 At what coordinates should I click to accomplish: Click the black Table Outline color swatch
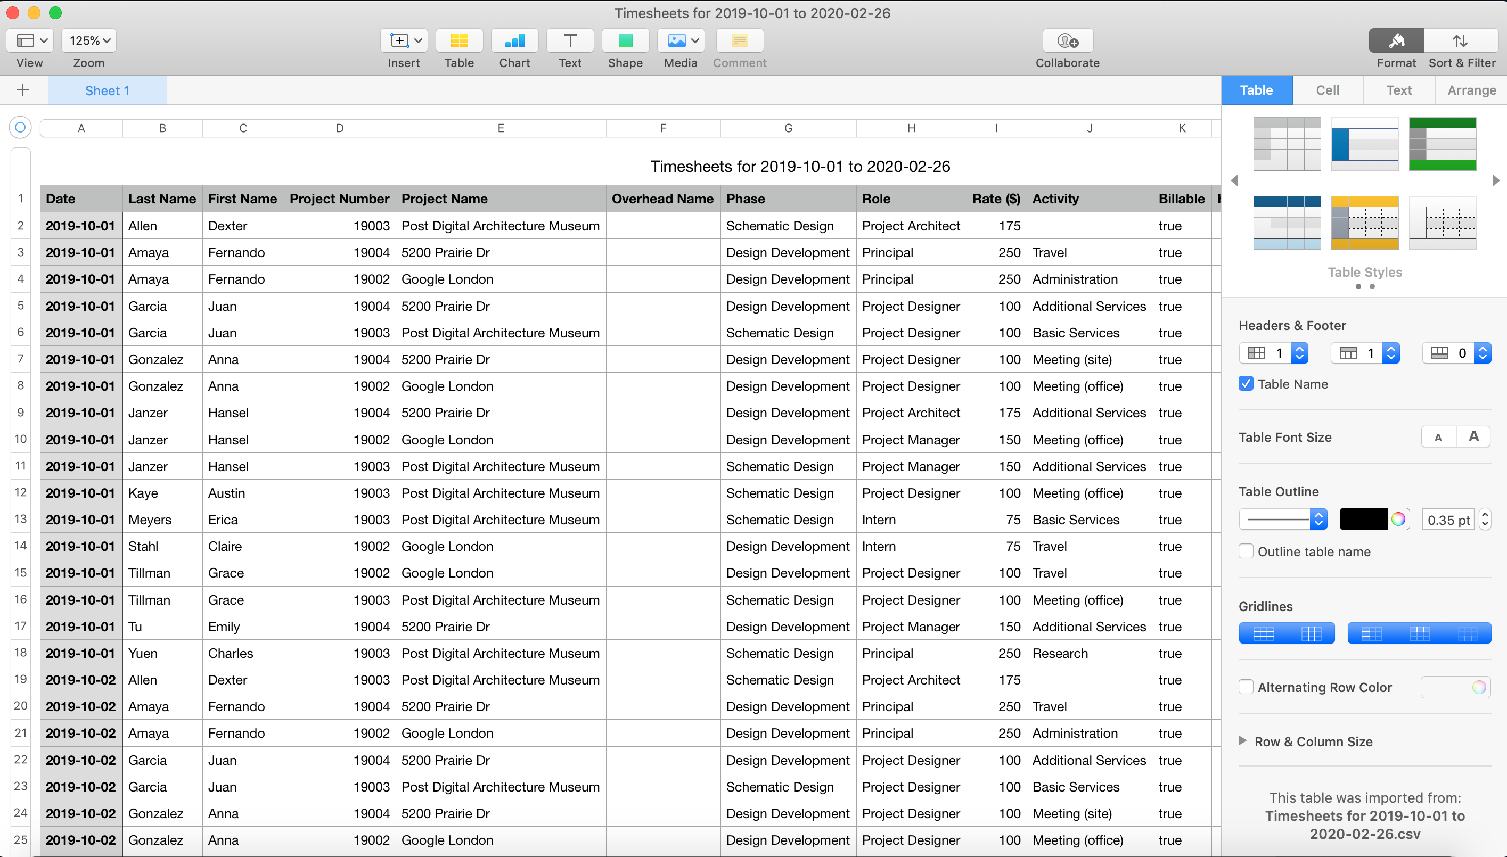click(1363, 519)
